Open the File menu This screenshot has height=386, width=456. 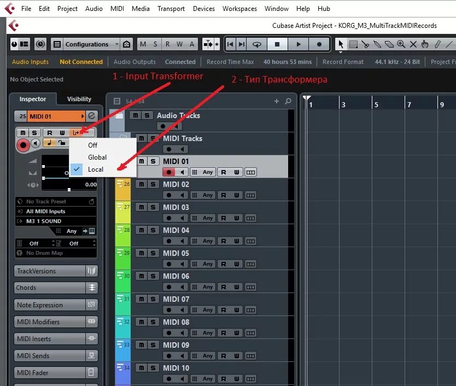coord(26,9)
